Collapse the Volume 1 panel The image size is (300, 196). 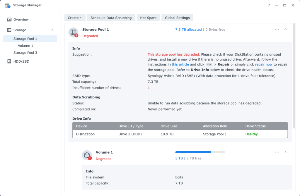(286, 152)
